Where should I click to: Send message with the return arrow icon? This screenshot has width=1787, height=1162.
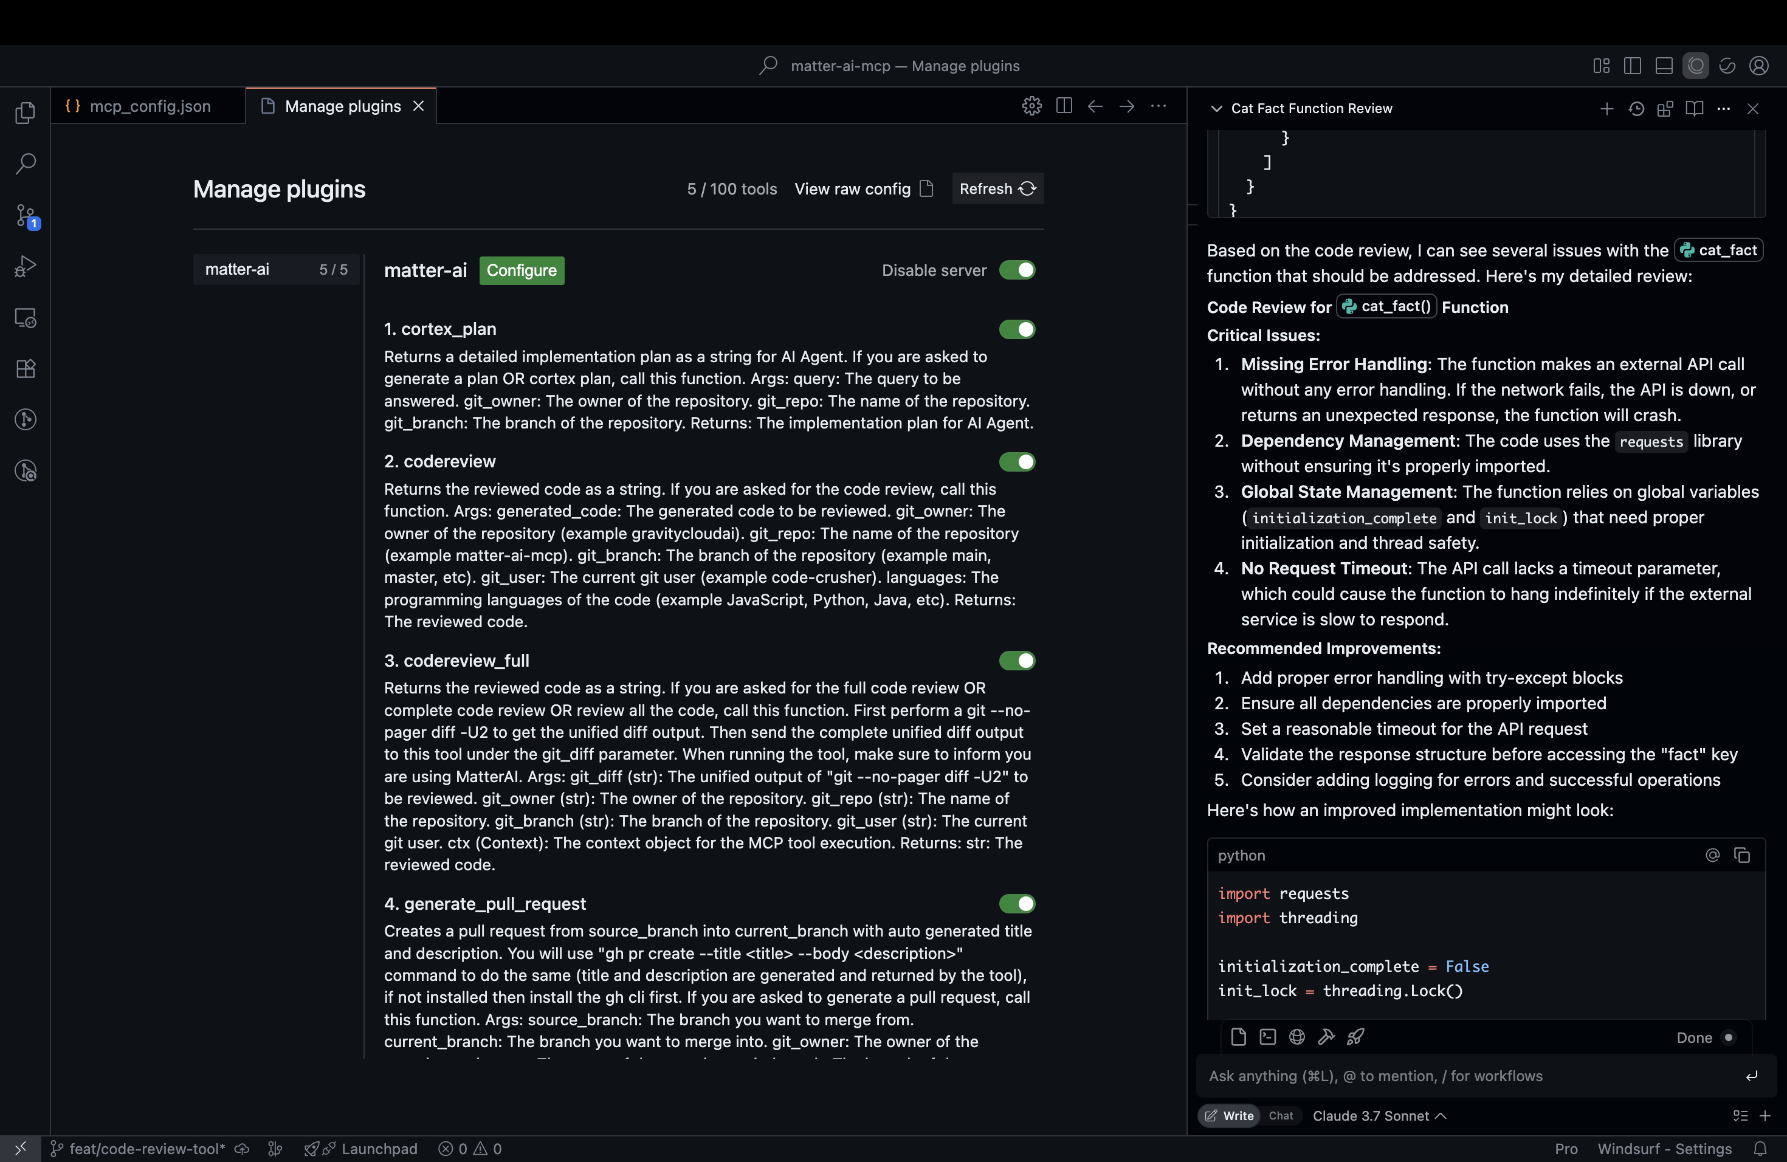(1752, 1076)
